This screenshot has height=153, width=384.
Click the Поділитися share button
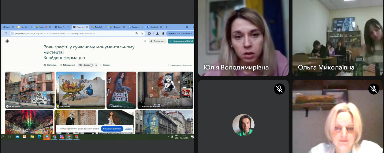click(158, 41)
